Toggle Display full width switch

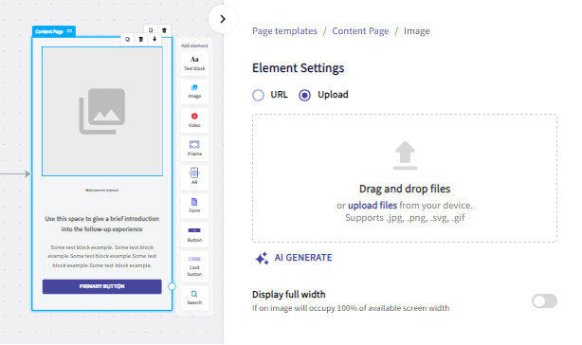point(544,300)
